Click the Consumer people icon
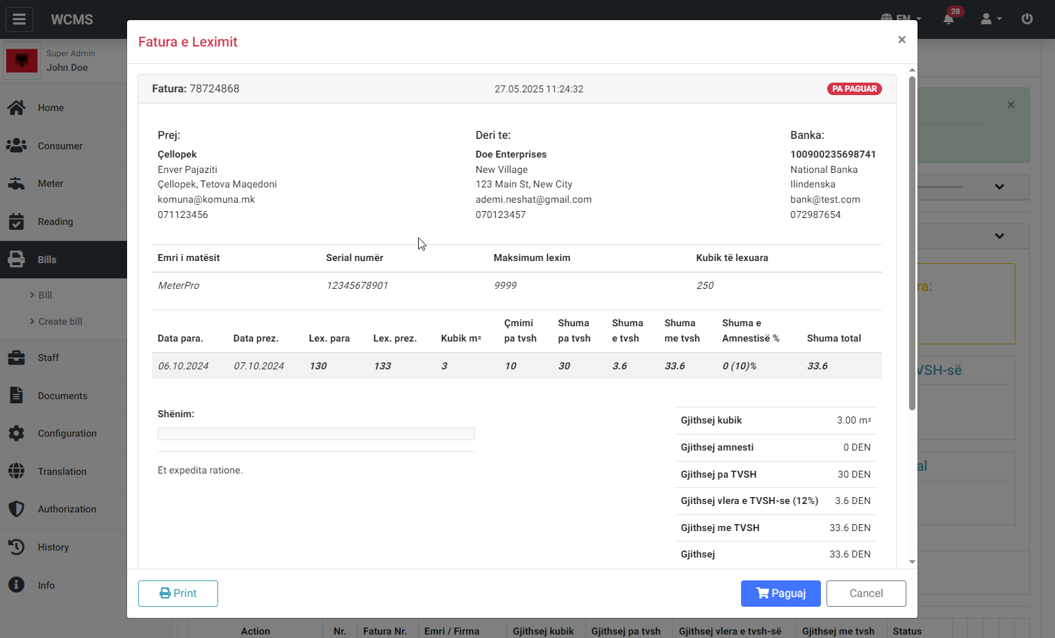Screen dimensions: 1055x638 pos(17,146)
